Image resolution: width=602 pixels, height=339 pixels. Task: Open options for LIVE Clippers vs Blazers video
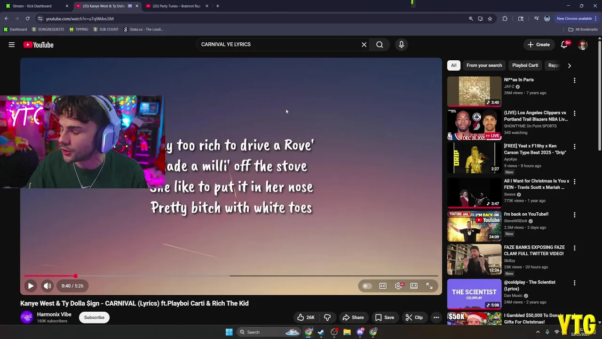[574, 113]
